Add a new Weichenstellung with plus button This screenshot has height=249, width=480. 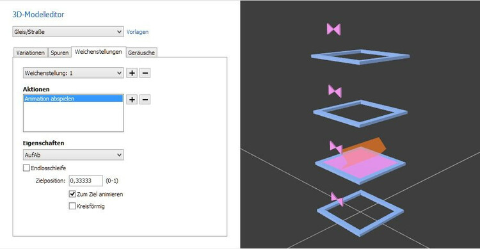pyautogui.click(x=132, y=73)
